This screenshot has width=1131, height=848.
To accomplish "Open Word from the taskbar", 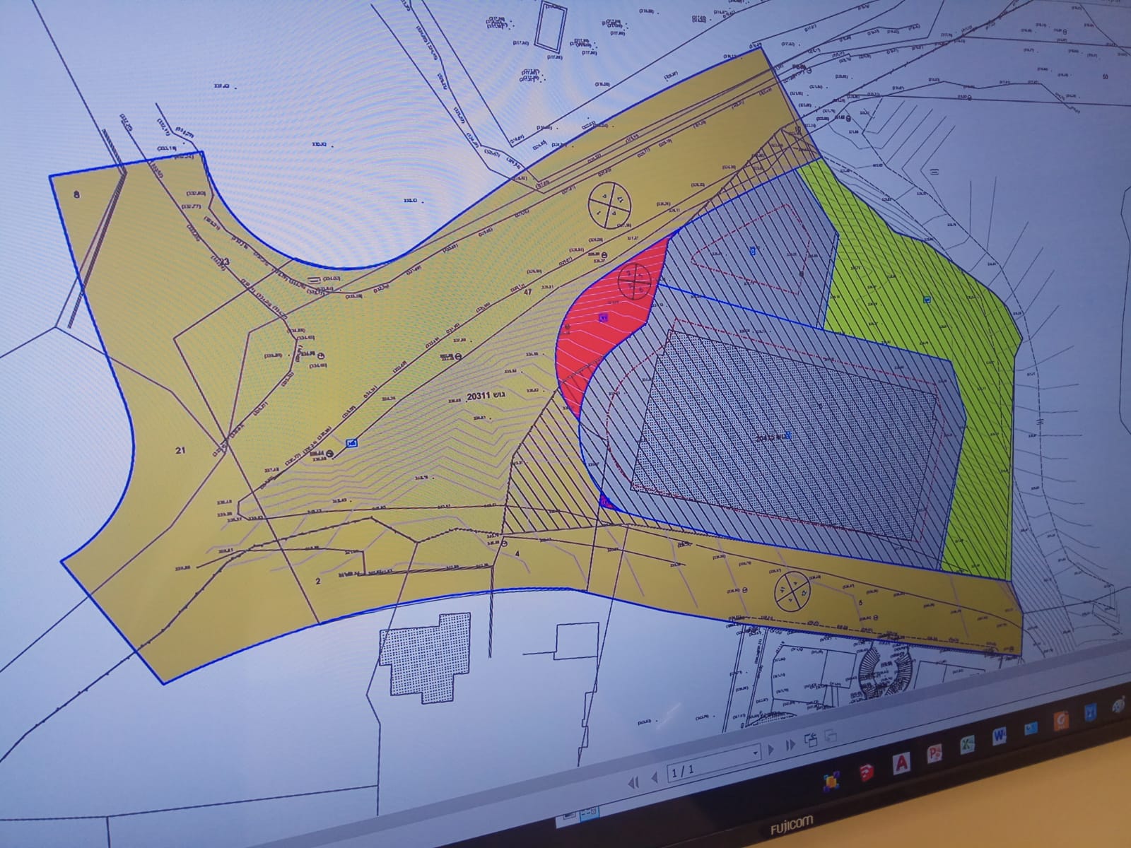I will click(x=1000, y=736).
